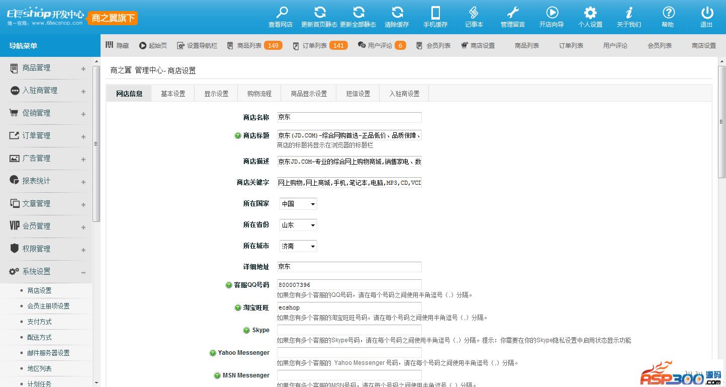This screenshot has width=726, height=387.
Task: Click the 清除缓存 refresh icon
Action: coord(397,13)
